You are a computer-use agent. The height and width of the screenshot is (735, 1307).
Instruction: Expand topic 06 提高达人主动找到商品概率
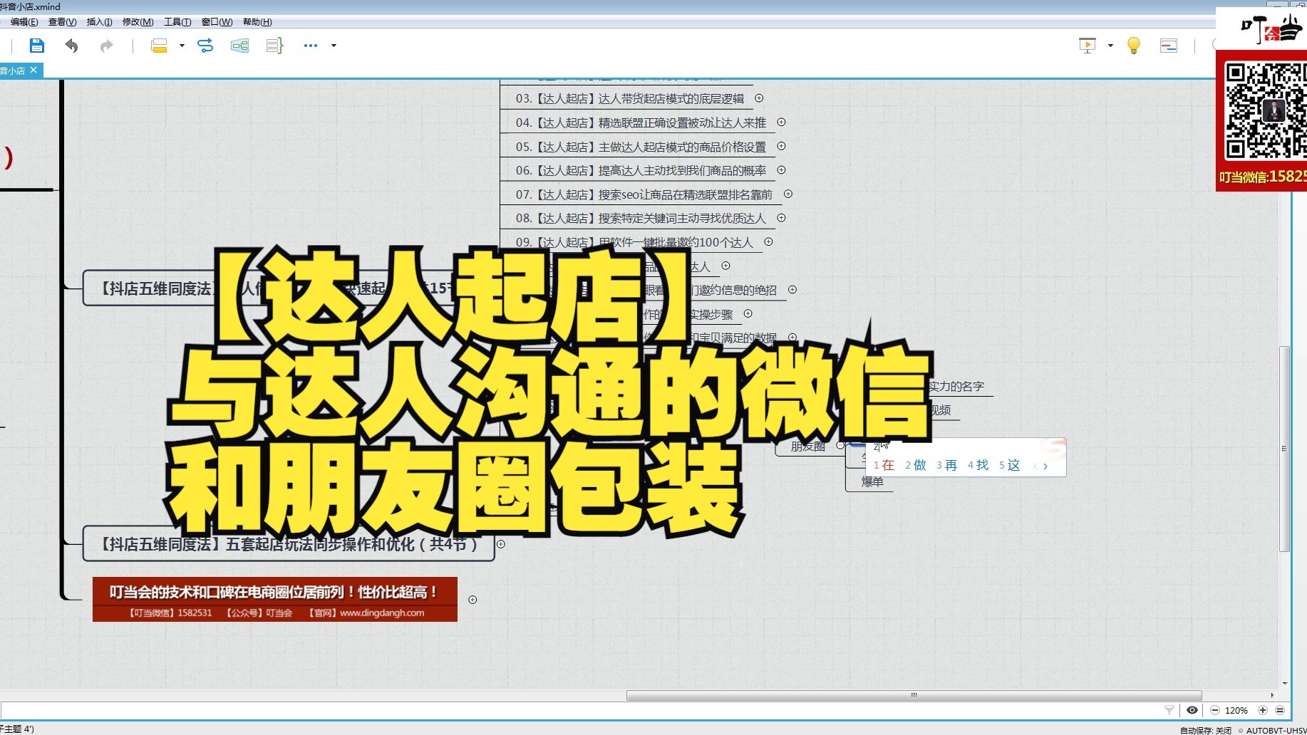pos(781,170)
